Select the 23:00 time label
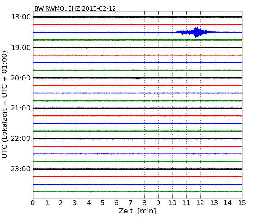The width and height of the screenshot is (275, 220). click(x=21, y=169)
